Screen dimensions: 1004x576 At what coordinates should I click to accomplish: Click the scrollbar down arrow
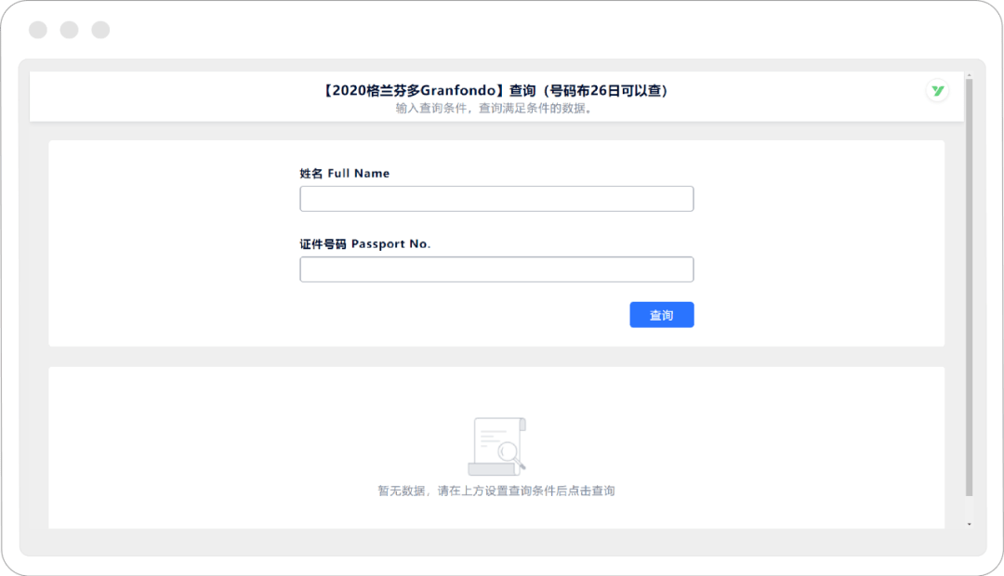[x=970, y=524]
